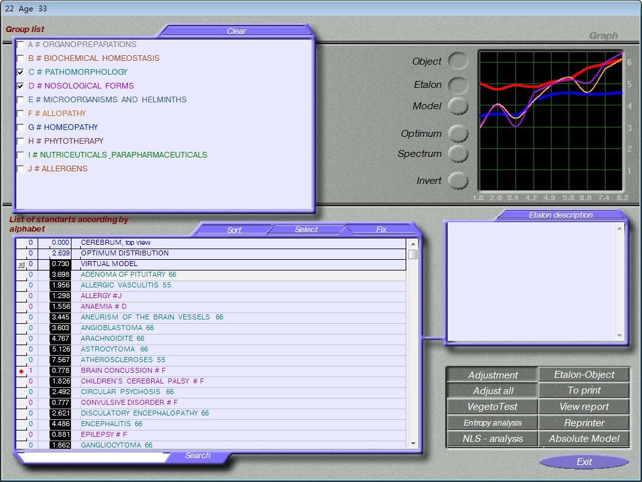Click the x marker beside Virtual Model

click(21, 264)
